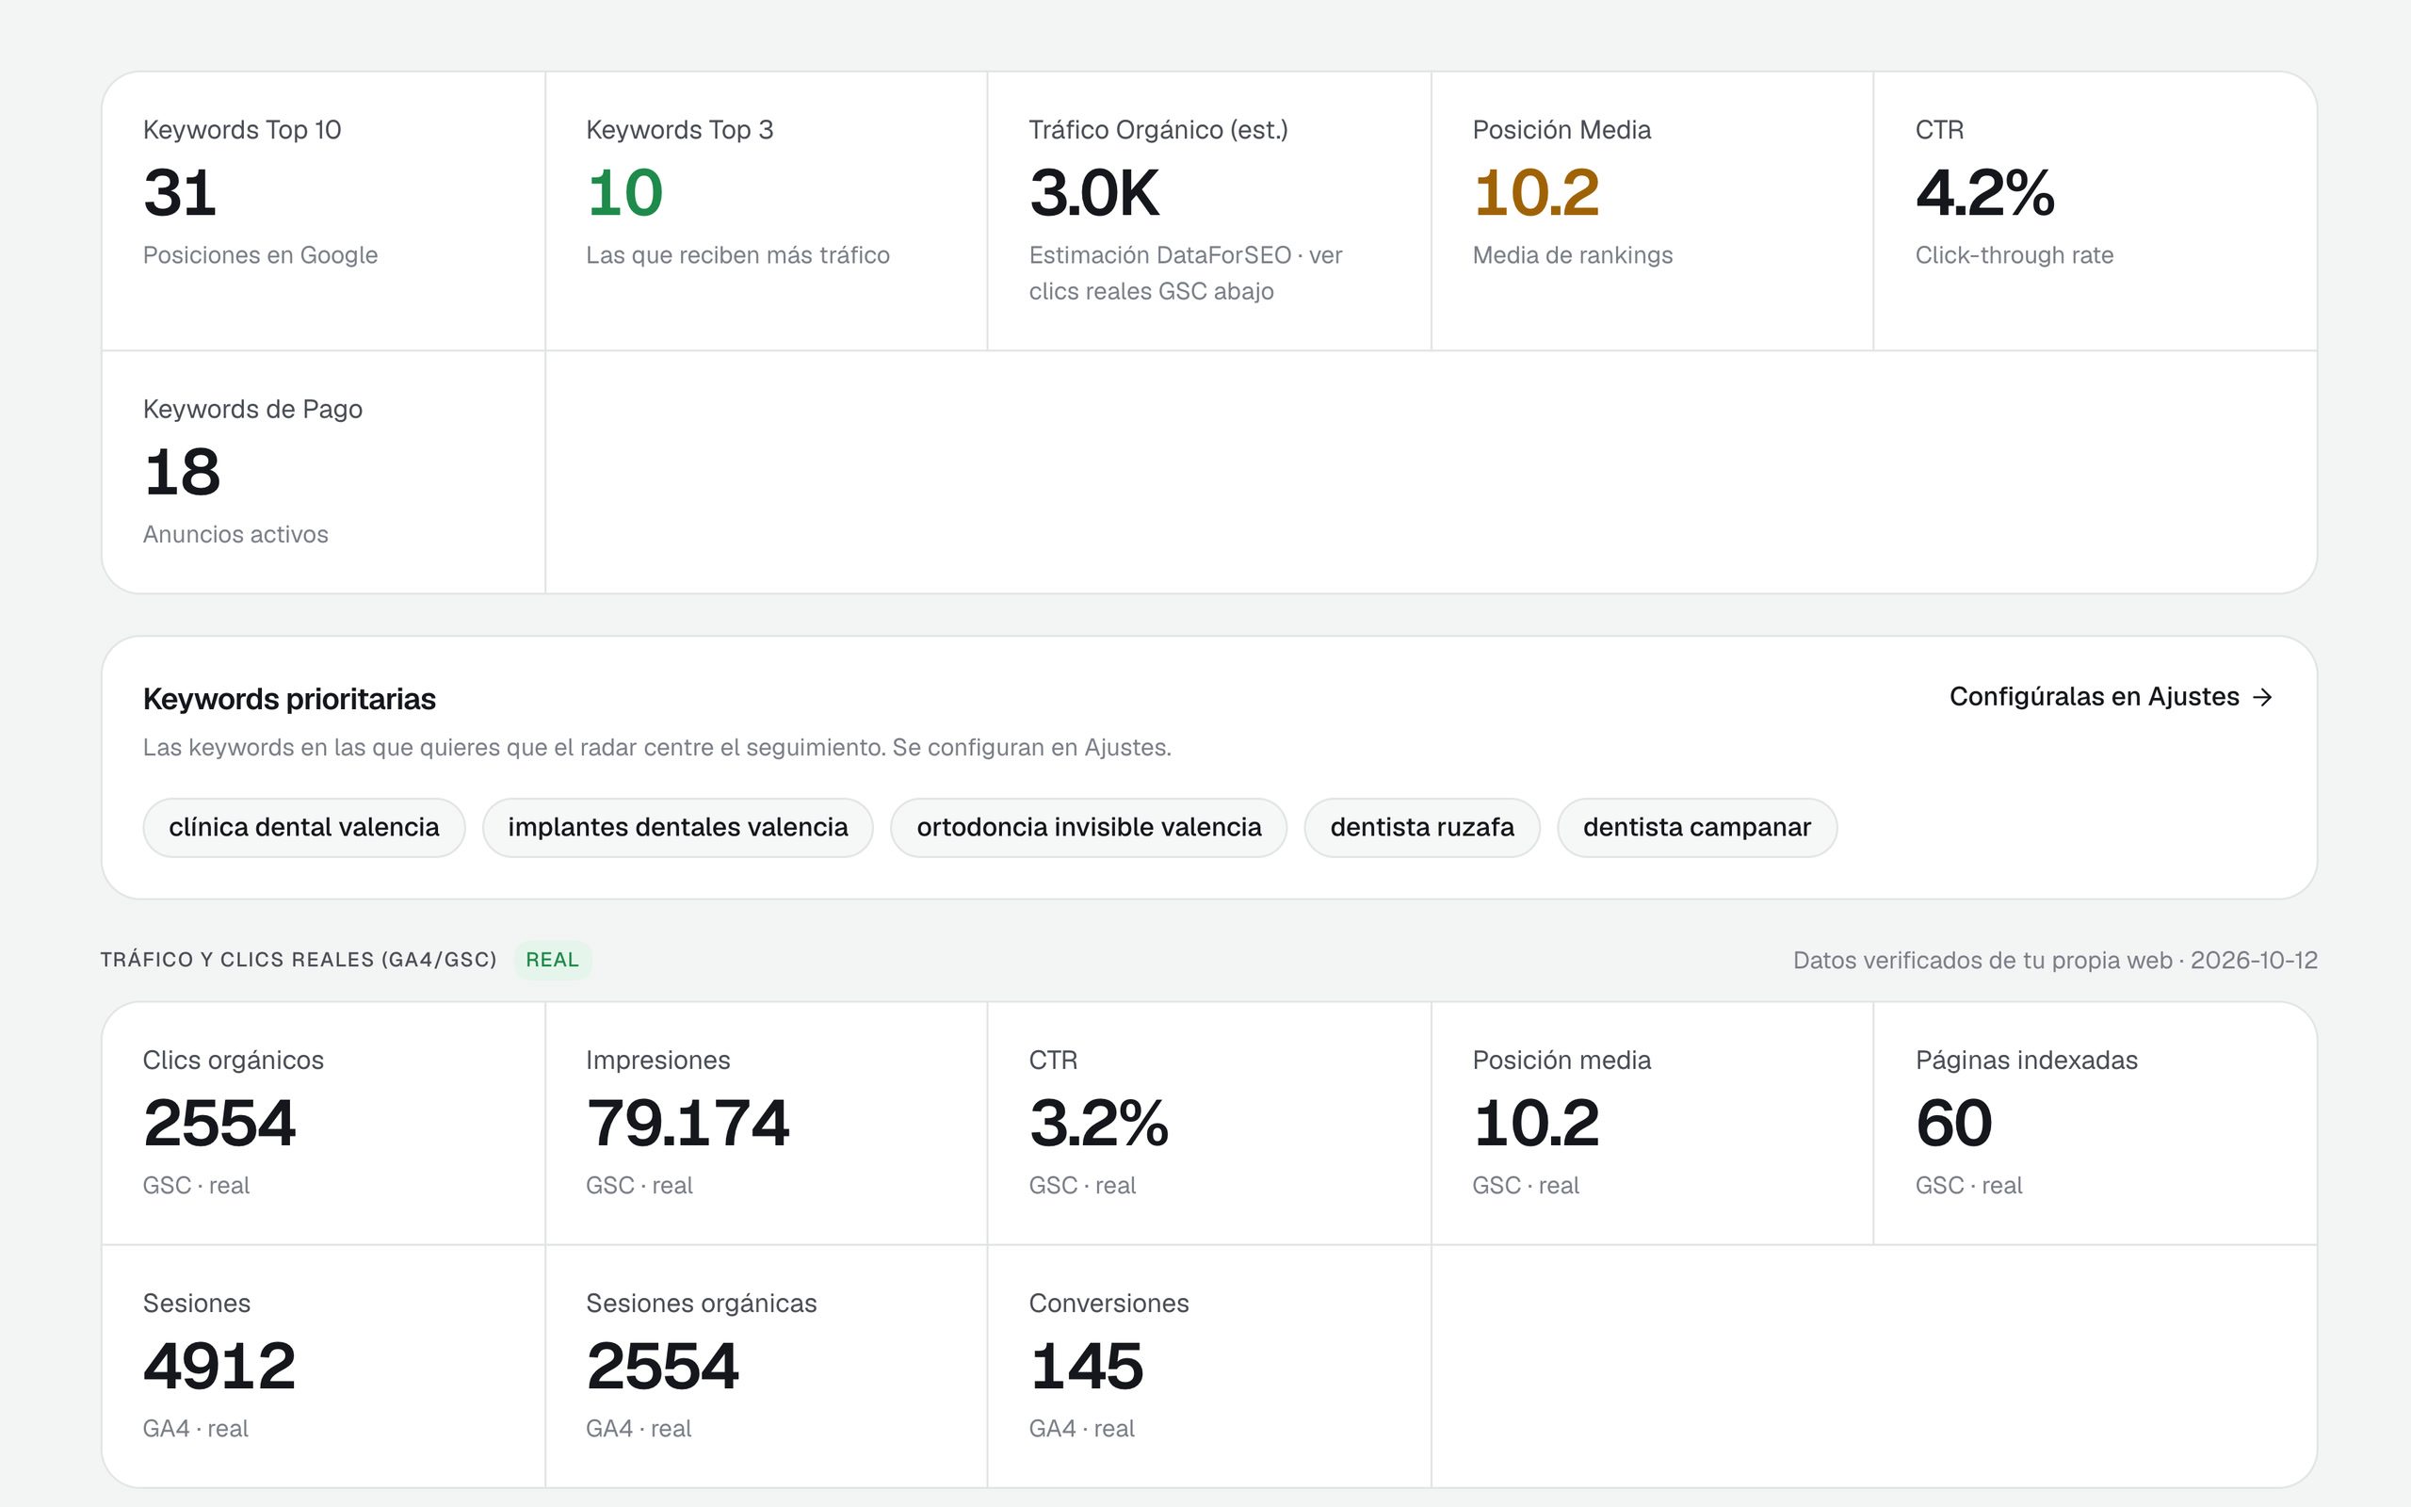Click arrow icon next to Configúralas en Ajustes
This screenshot has width=2411, height=1507.
(x=2262, y=698)
